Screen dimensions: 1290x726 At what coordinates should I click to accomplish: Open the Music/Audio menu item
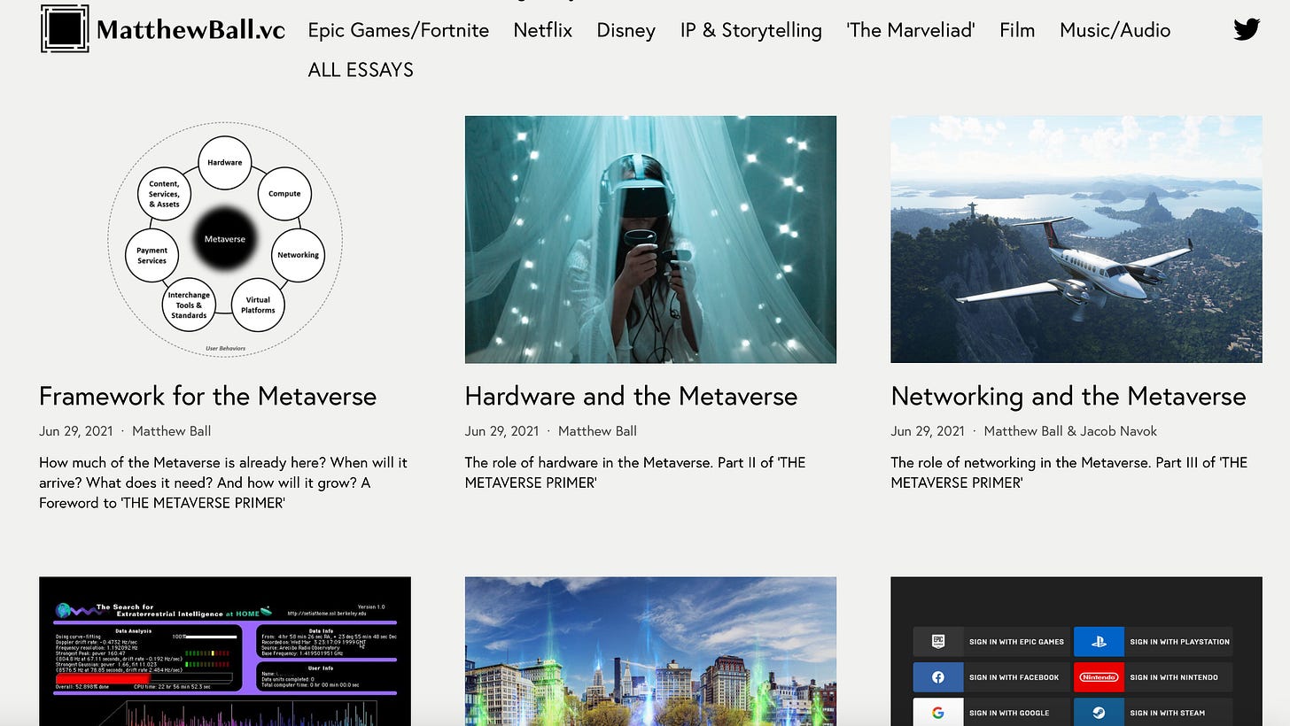(x=1115, y=30)
